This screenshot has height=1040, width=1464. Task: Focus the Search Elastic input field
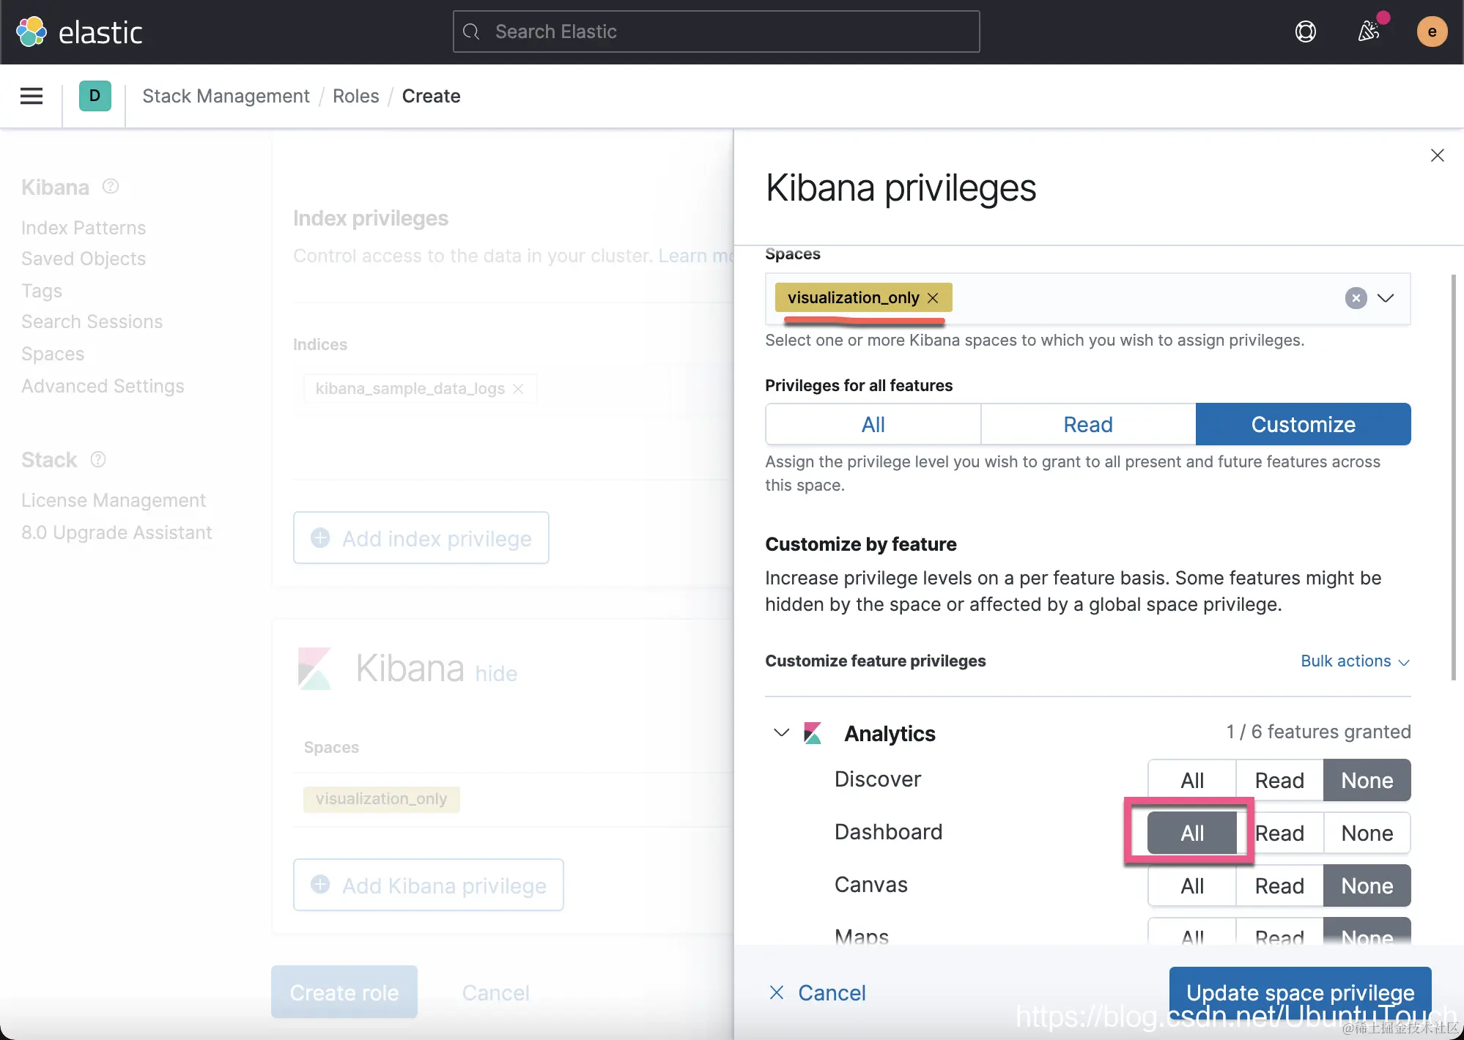click(716, 31)
